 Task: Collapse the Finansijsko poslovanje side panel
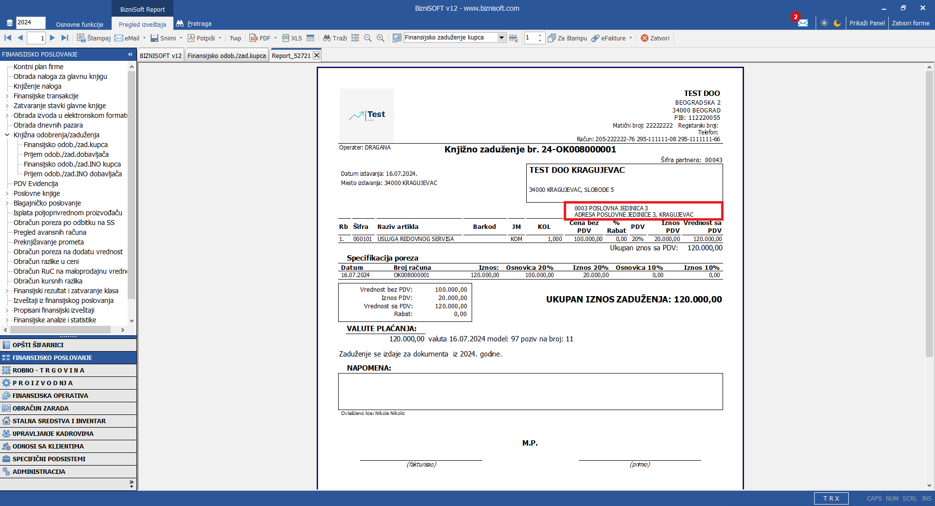click(x=130, y=54)
